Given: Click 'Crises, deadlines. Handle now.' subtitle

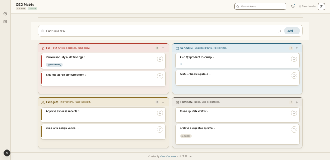Looking at the screenshot, I should 74,48.
